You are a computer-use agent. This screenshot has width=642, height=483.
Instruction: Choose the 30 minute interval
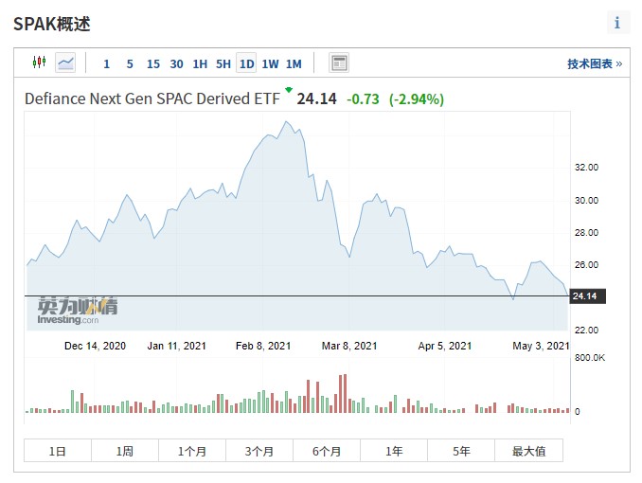point(177,63)
